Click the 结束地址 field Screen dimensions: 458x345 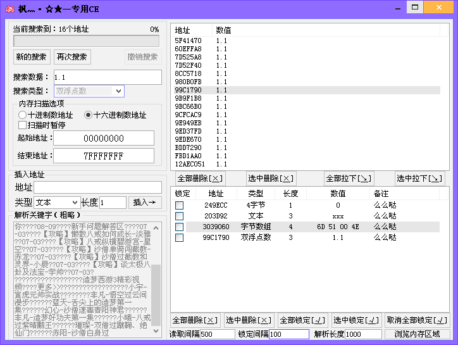tap(104, 156)
